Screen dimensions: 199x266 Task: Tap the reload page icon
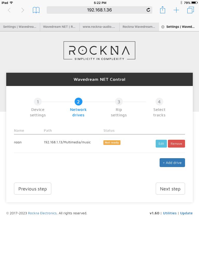click(148, 10)
